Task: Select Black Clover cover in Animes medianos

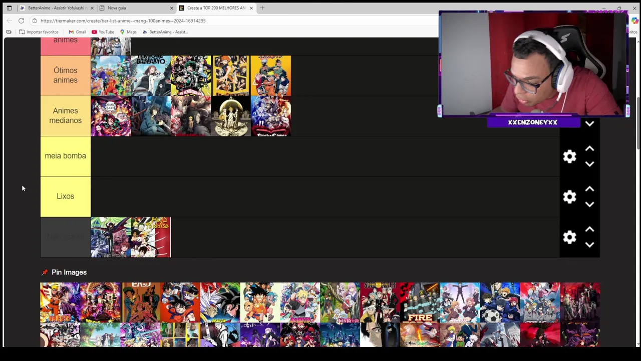Action: [x=271, y=116]
